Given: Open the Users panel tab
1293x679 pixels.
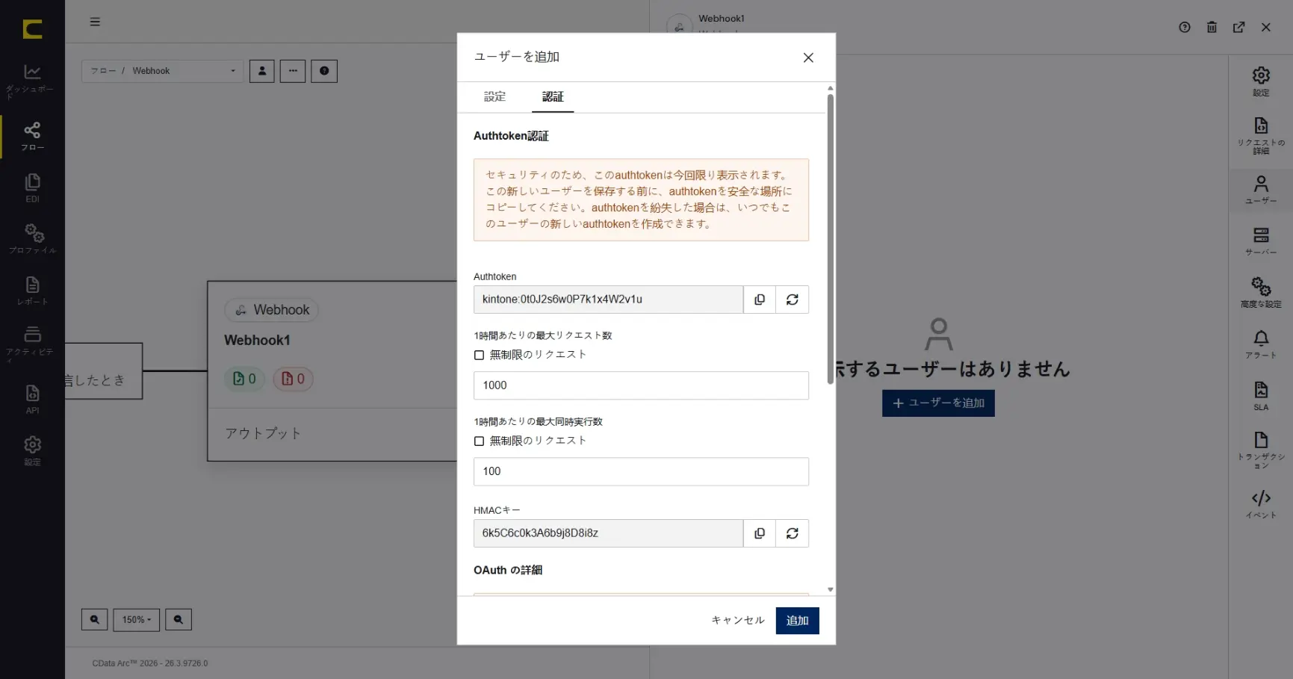Looking at the screenshot, I should [x=1261, y=190].
